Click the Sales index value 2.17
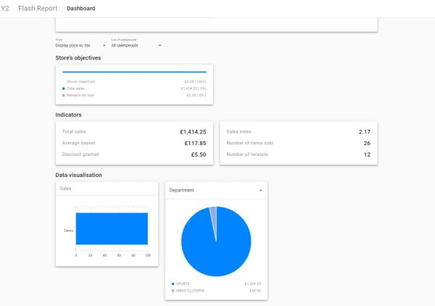The width and height of the screenshot is (435, 306). pyautogui.click(x=364, y=132)
